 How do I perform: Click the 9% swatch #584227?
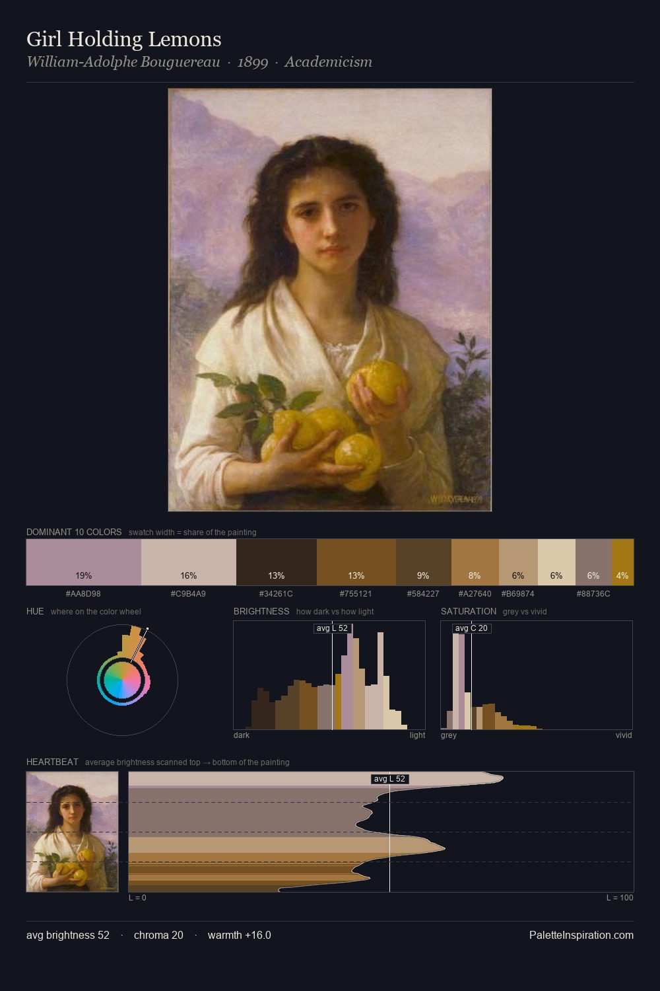pyautogui.click(x=424, y=562)
